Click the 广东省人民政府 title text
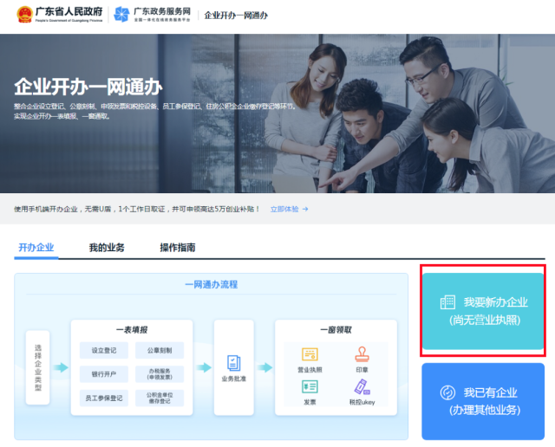The image size is (555, 447). coord(69,11)
